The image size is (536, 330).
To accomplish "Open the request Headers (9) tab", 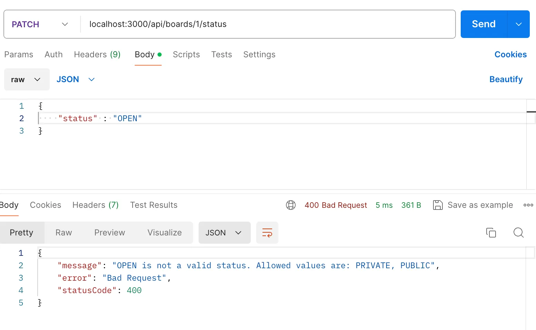I will [x=97, y=55].
